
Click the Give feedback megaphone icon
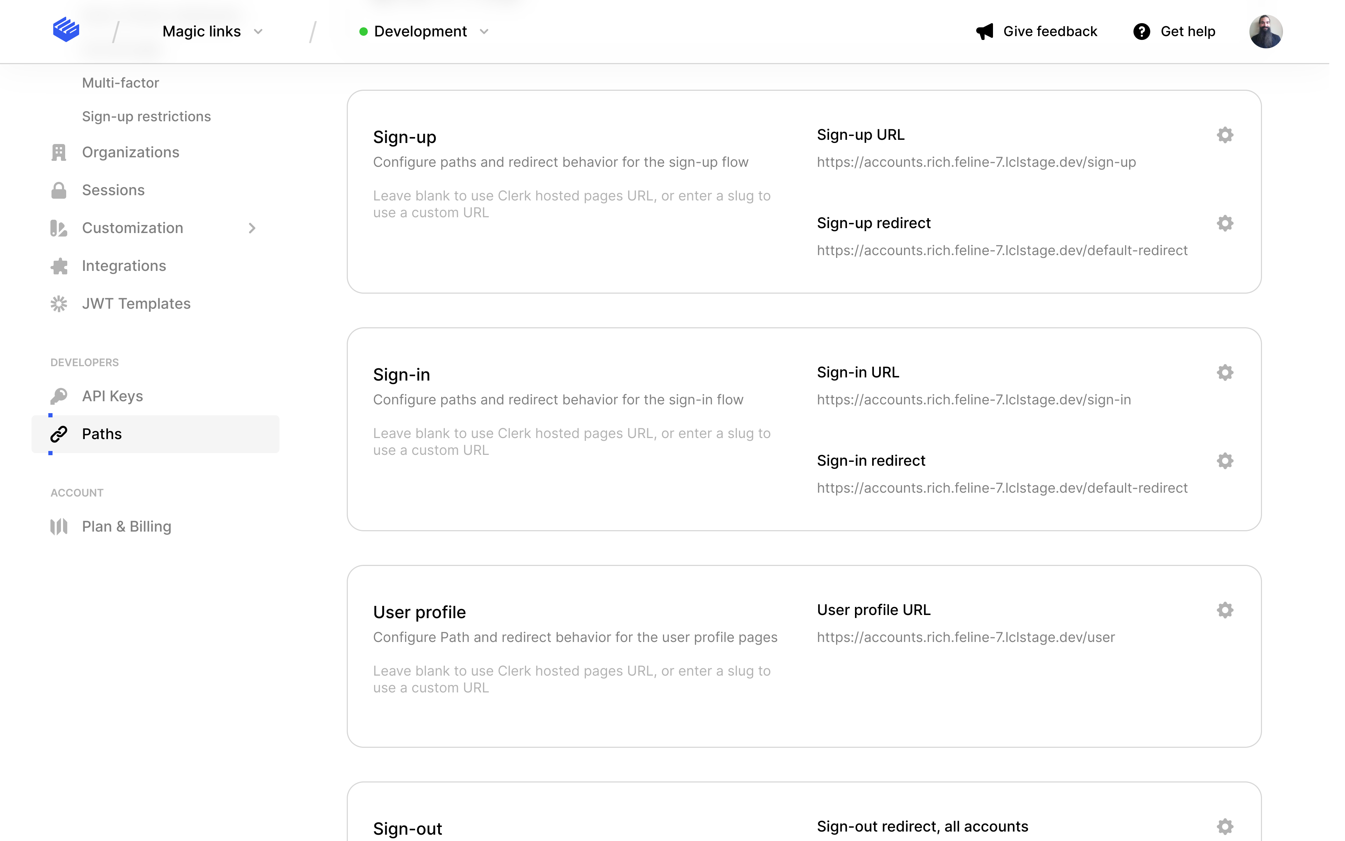point(984,32)
